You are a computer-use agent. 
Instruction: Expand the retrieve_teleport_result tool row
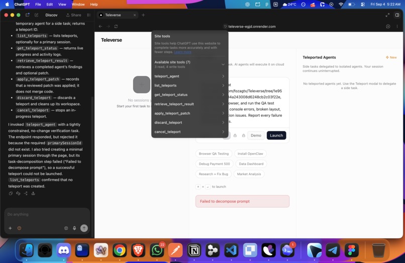coord(189,104)
